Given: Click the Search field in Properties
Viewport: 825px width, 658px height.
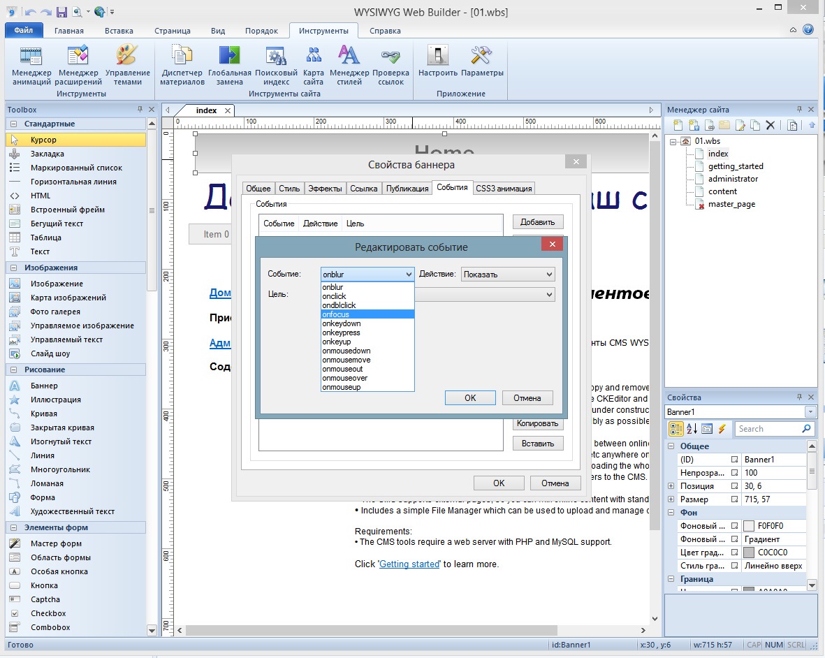Looking at the screenshot, I should pos(775,429).
